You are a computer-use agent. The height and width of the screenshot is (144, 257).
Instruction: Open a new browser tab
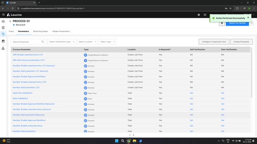tap(39, 3)
